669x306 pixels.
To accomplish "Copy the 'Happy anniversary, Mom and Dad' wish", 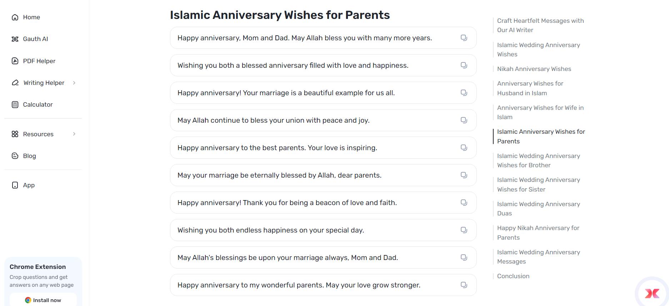I will (x=464, y=37).
